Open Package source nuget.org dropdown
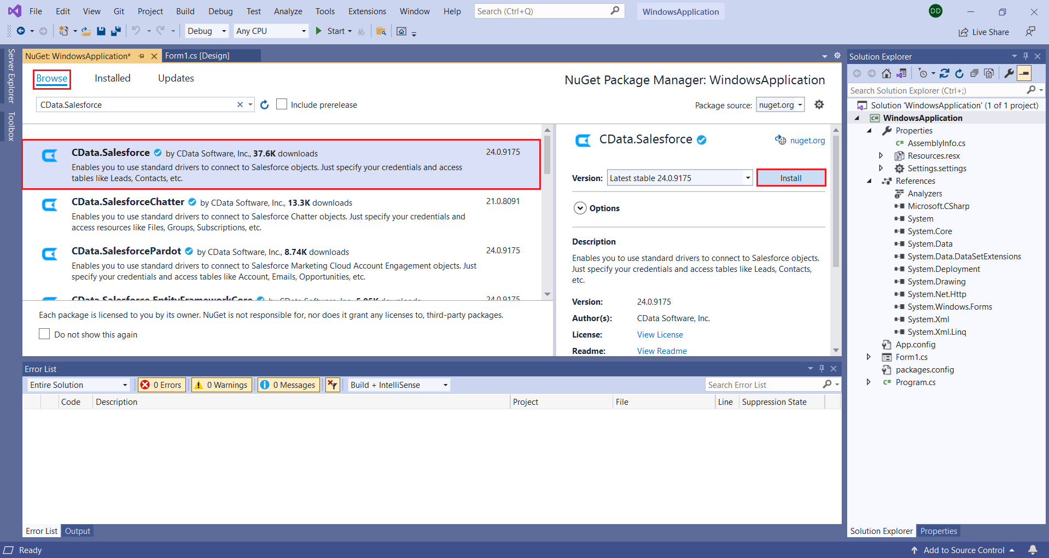 pos(780,104)
